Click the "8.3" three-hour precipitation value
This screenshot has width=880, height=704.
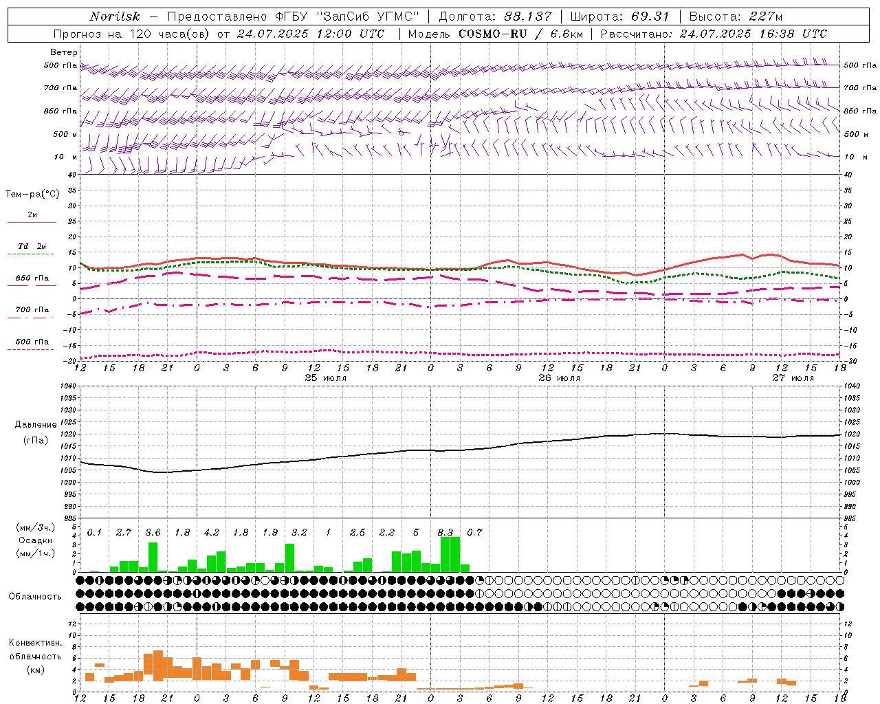(445, 533)
